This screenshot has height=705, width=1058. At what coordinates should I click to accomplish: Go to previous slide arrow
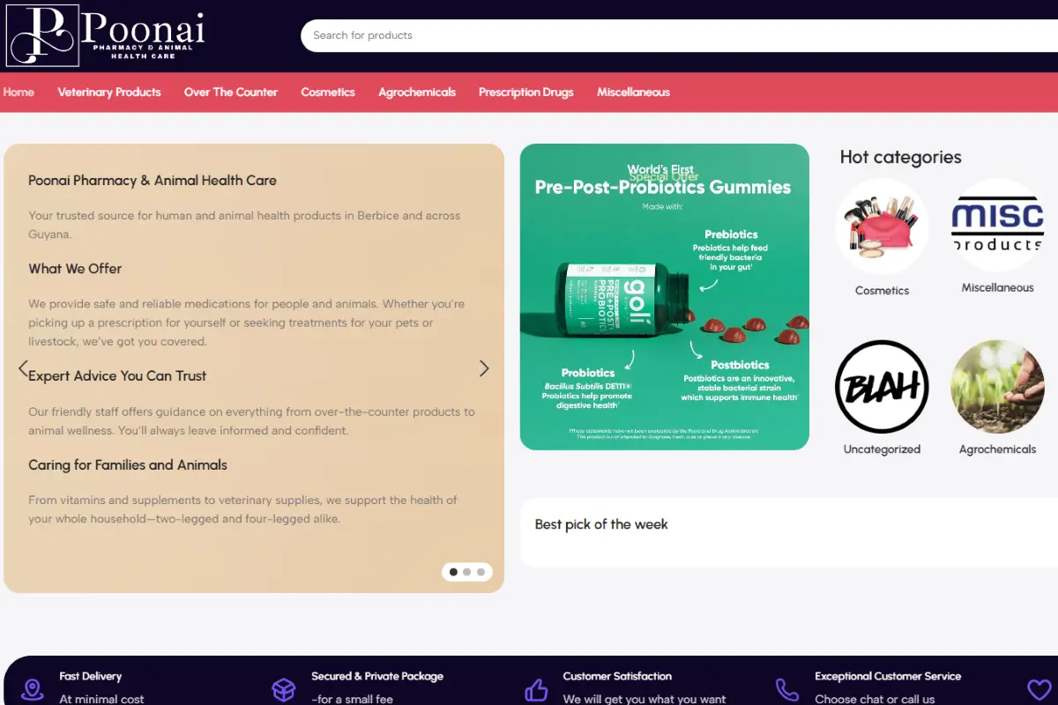23,368
